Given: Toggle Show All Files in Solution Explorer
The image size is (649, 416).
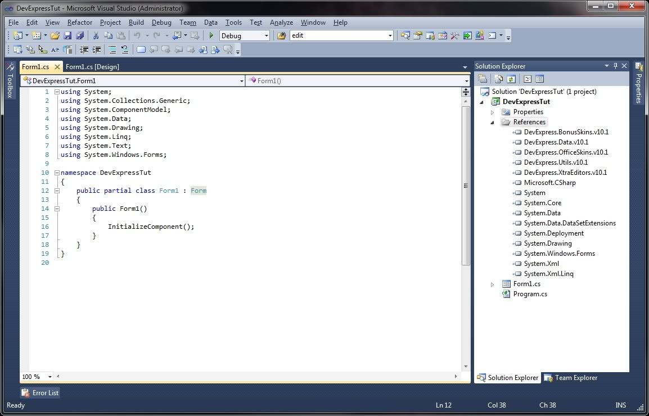Looking at the screenshot, I should coord(499,79).
